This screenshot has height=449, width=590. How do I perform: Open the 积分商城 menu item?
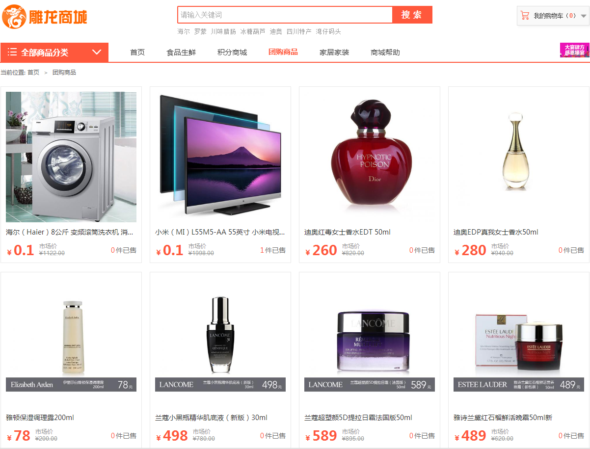click(232, 52)
